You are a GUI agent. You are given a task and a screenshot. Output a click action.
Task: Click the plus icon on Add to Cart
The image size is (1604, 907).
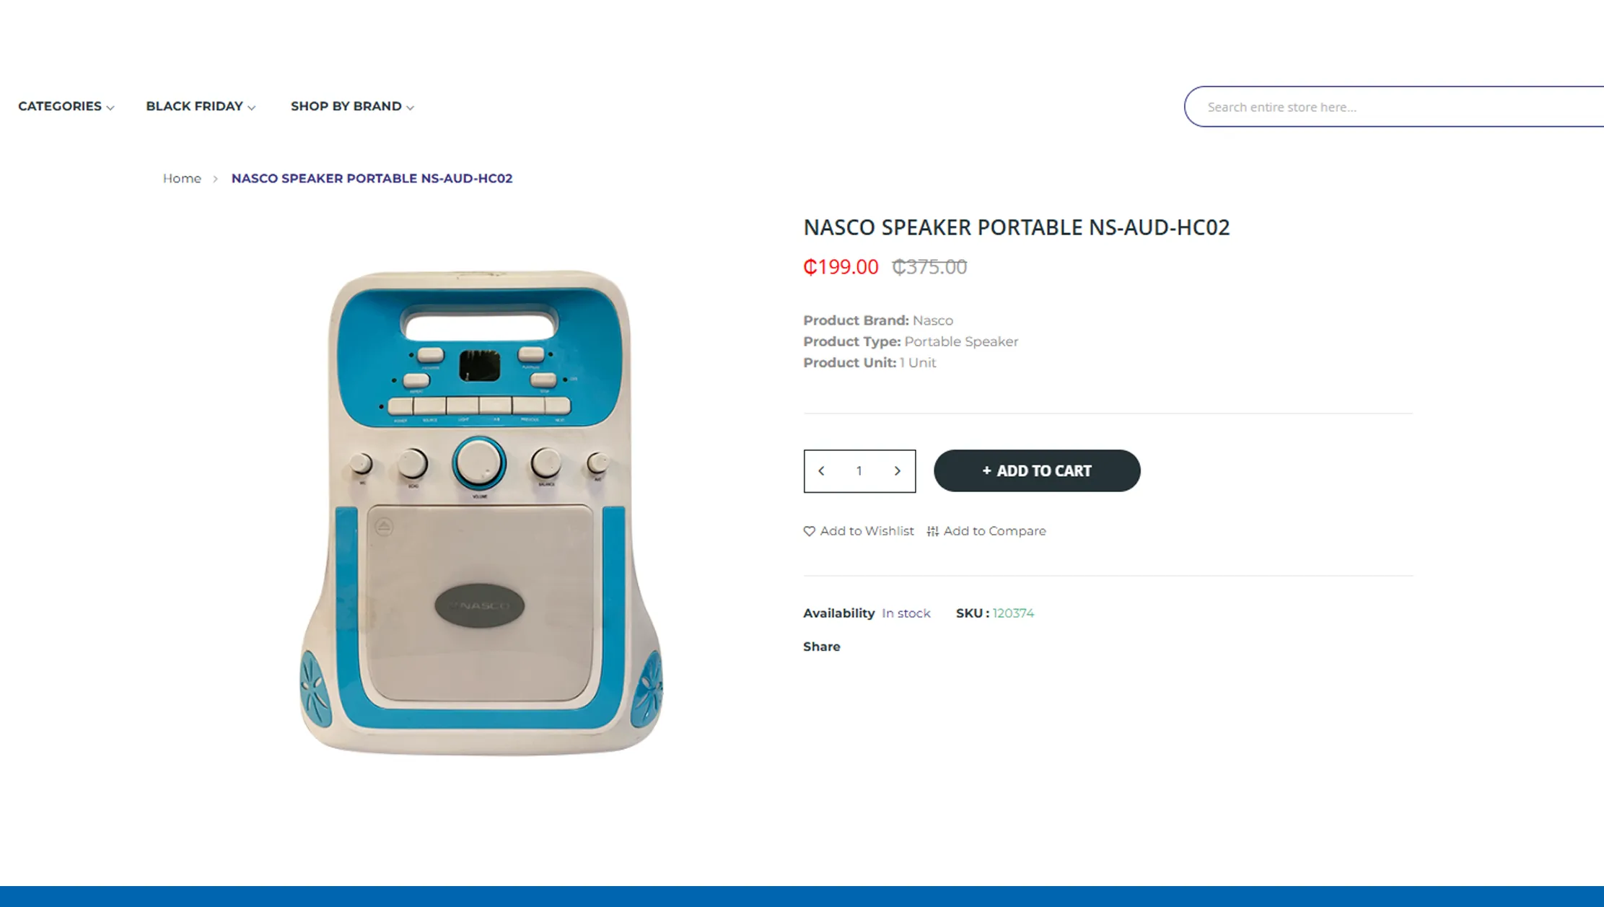(x=986, y=470)
